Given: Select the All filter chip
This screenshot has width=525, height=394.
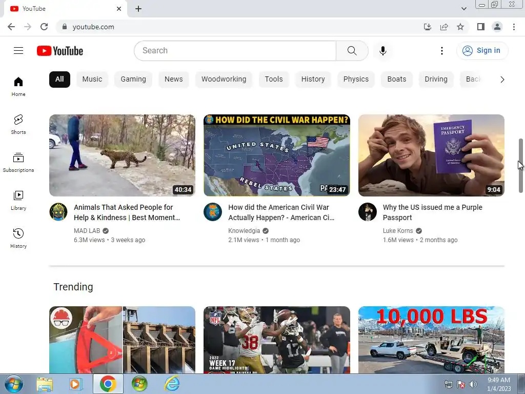Looking at the screenshot, I should point(59,79).
